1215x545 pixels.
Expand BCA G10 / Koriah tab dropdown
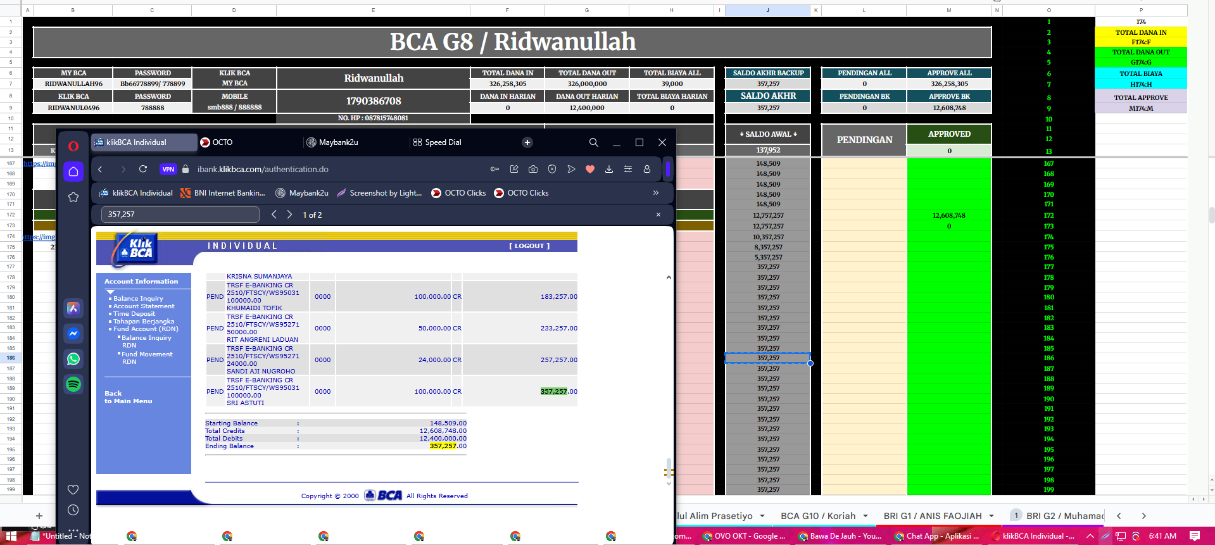(866, 516)
